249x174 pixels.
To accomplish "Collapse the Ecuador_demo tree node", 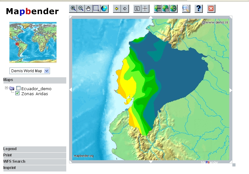I will pos(6,88).
